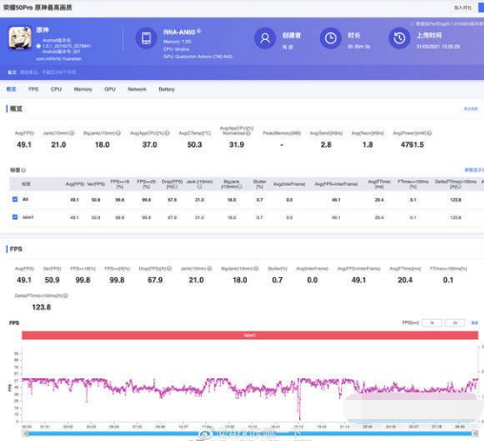Screen dimensions: 484x441
Task: Click info icon beside Delta(FTime)>100ms
Action: pos(66,295)
